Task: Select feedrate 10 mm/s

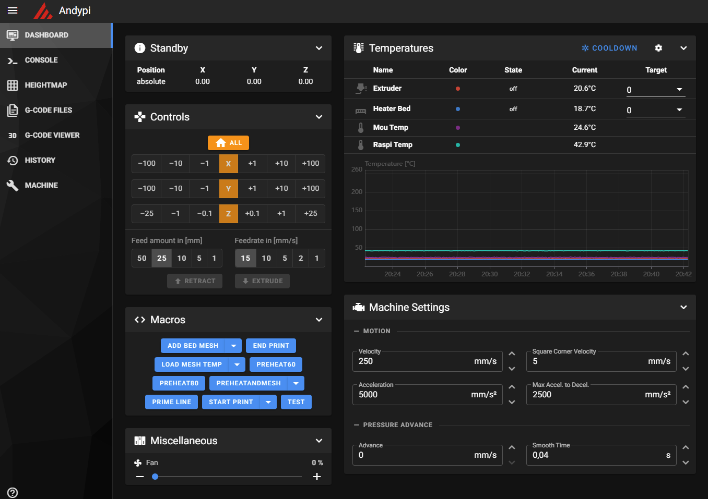Action: coord(266,258)
